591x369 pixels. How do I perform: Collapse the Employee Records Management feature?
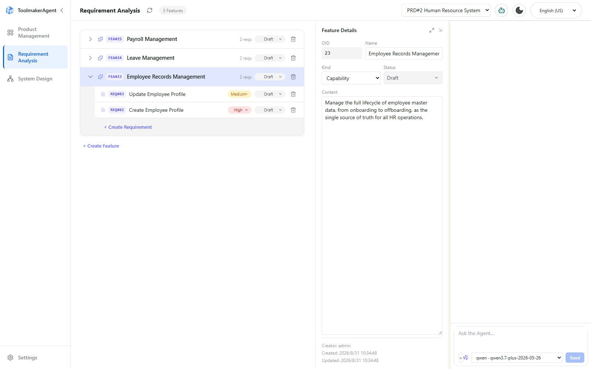tap(90, 77)
